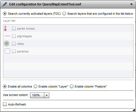Click the pink pilgrimages line symbol
This screenshot has width=136, height=112.
point(7,36)
